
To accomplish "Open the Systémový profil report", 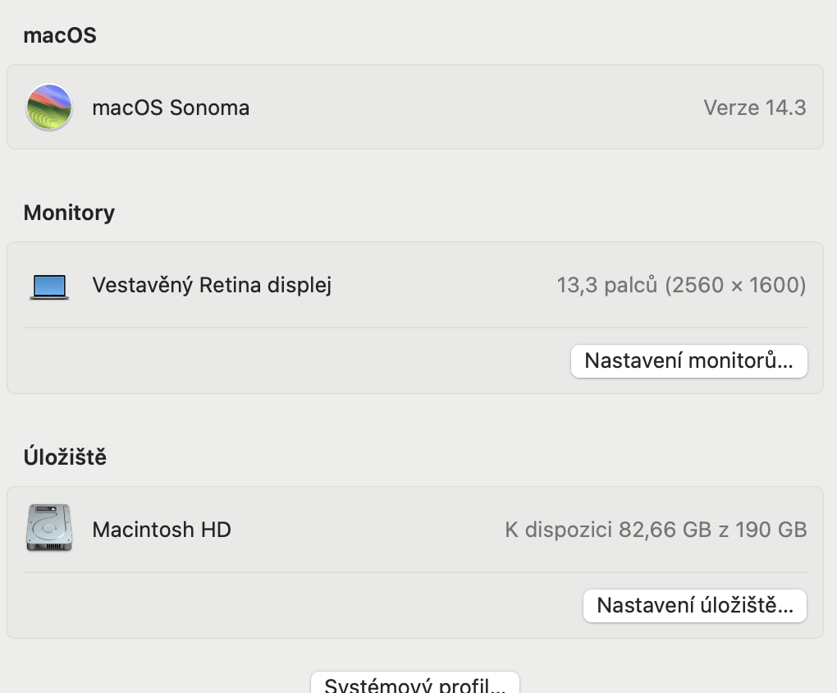I will click(x=414, y=684).
